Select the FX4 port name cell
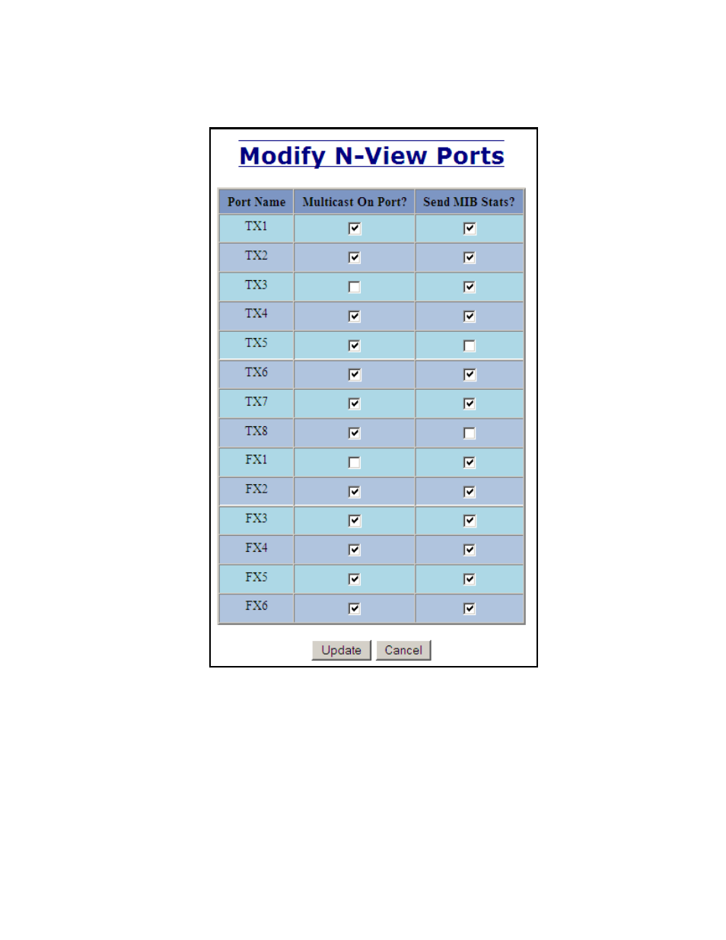 tap(256, 550)
